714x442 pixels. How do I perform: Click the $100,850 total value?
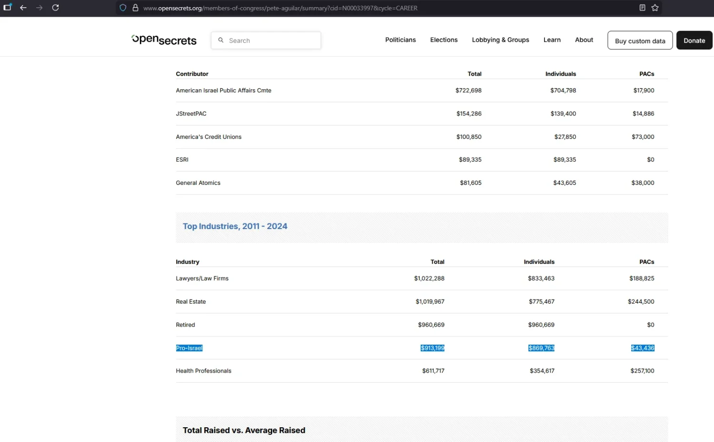point(469,137)
